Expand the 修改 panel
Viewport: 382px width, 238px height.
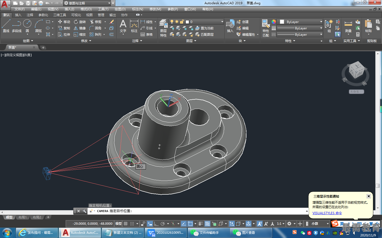[x=86, y=41]
